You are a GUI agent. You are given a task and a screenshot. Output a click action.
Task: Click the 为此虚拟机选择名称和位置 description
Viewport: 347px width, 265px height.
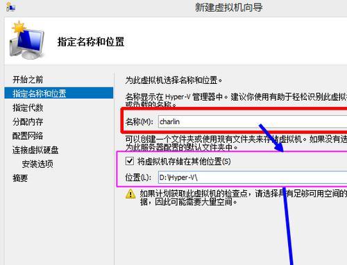(x=173, y=80)
